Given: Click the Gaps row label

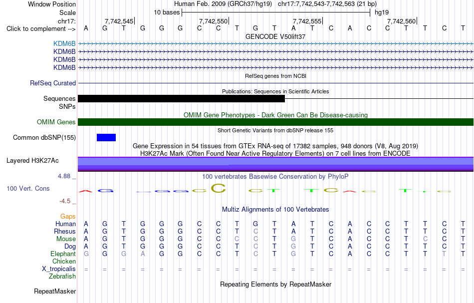Looking at the screenshot, I should pos(68,216).
